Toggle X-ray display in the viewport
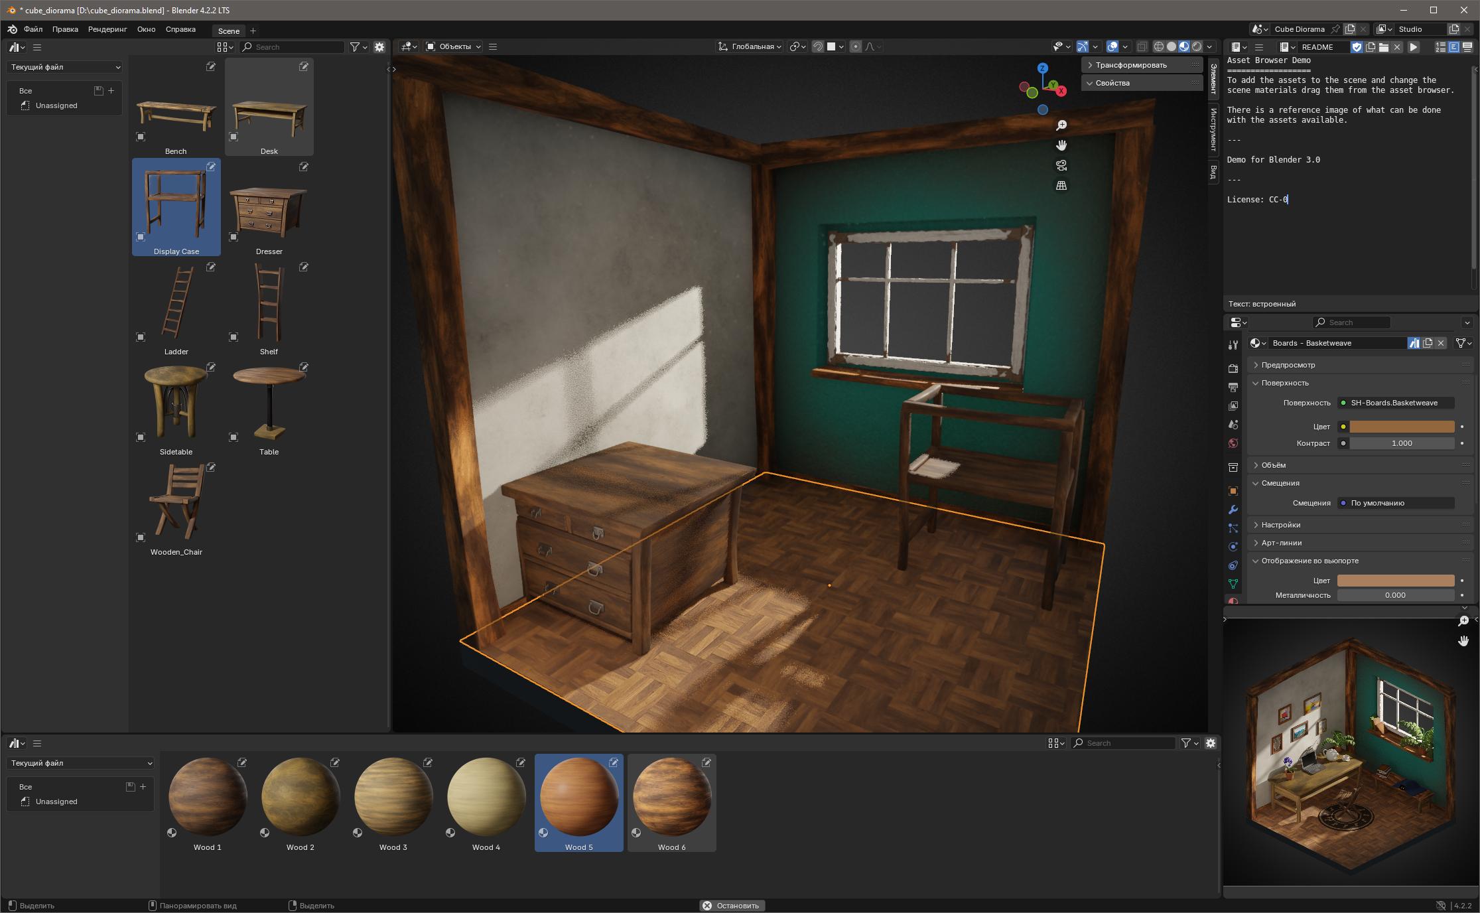This screenshot has height=913, width=1480. 1142,46
